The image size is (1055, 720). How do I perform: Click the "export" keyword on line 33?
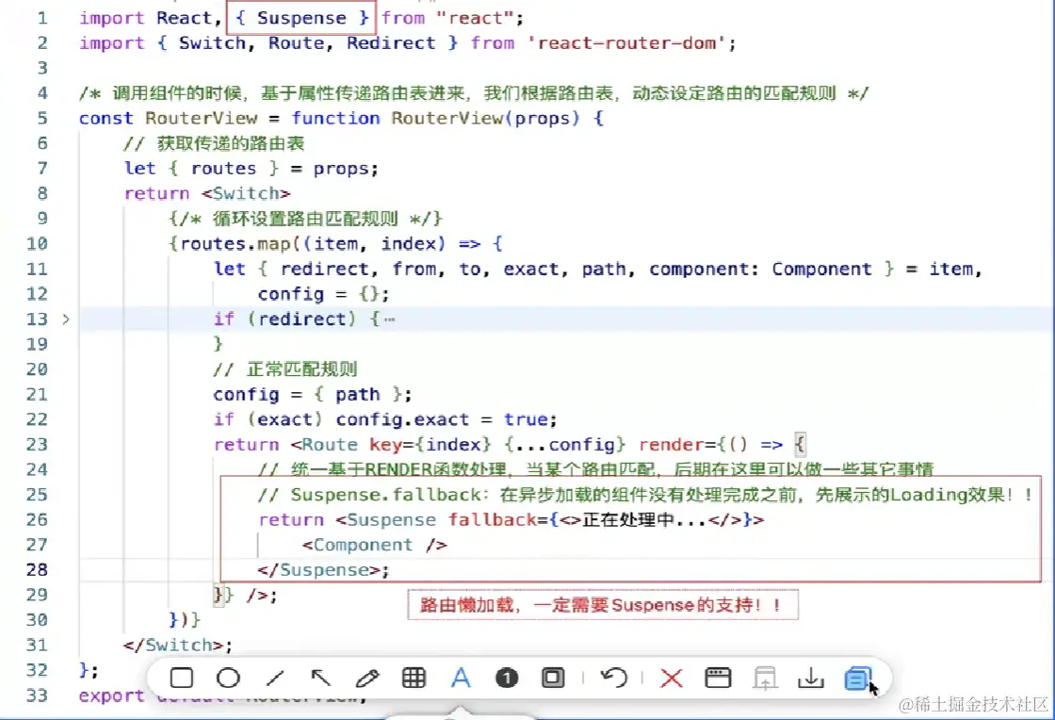point(112,695)
